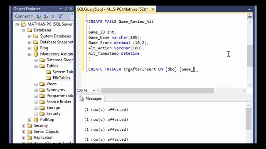Expand the Server Objects node

click(x=23, y=132)
